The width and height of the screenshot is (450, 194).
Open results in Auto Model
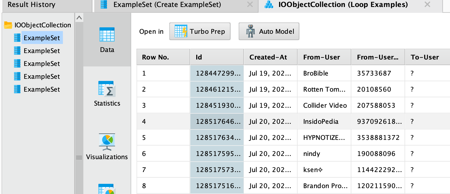(x=269, y=31)
